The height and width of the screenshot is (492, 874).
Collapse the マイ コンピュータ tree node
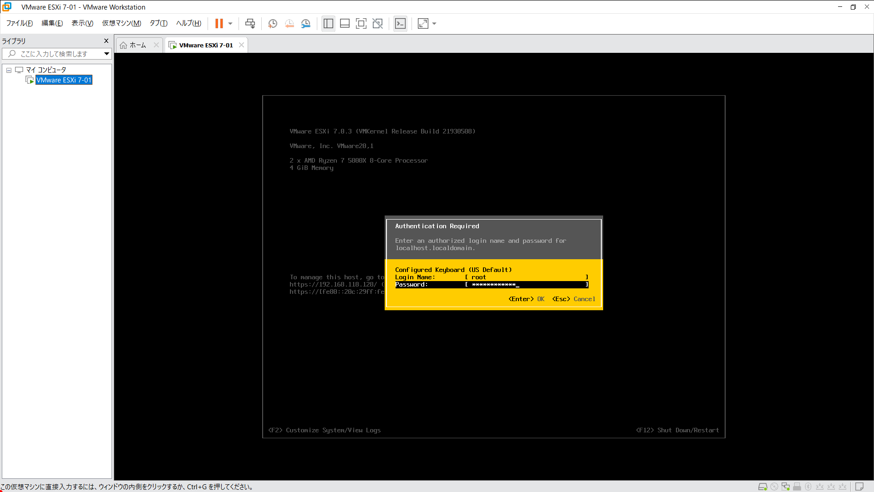(x=9, y=70)
